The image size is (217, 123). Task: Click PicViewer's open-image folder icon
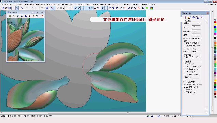(10, 16)
